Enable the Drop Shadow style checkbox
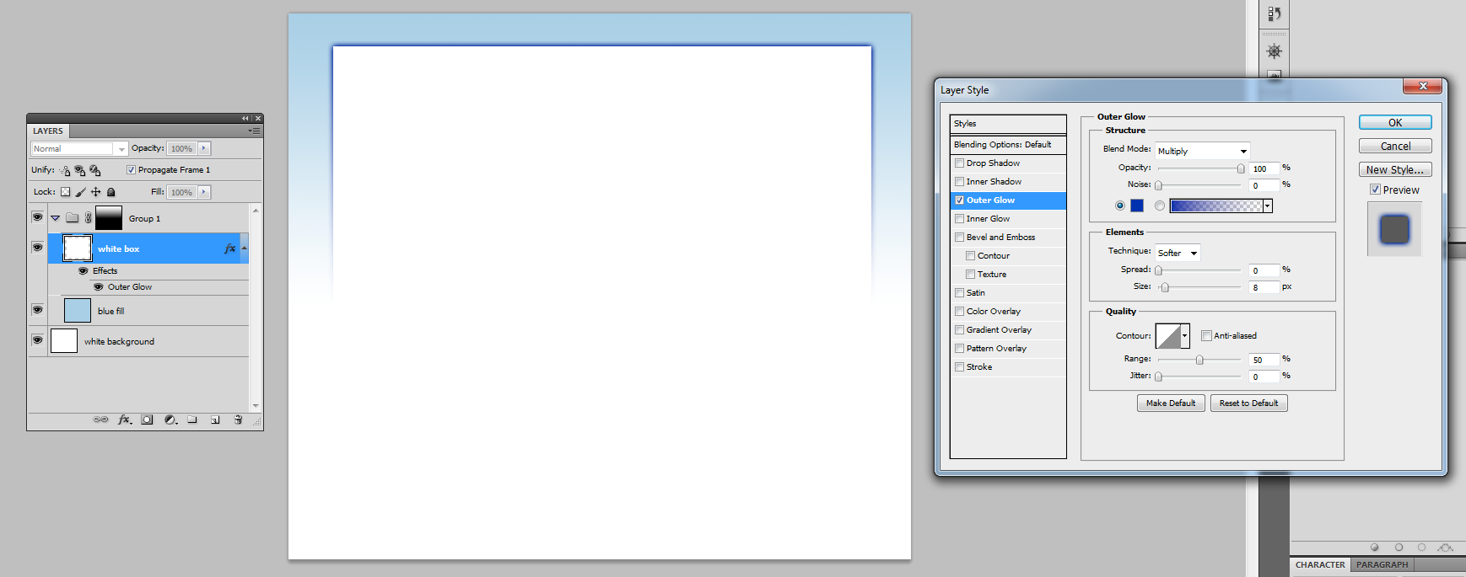This screenshot has height=577, width=1466. coord(959,163)
